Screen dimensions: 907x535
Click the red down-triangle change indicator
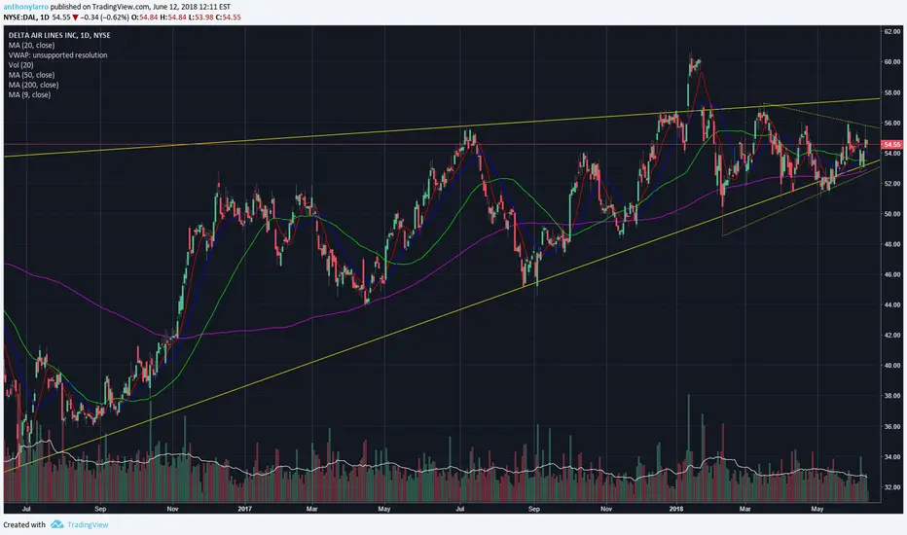[75, 18]
